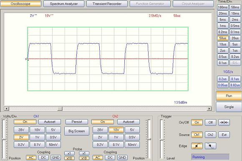Set time base to 5ms
The image size is (242, 161).
[x=223, y=20]
